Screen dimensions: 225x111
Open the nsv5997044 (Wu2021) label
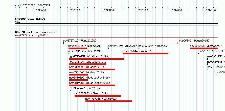[137, 51]
